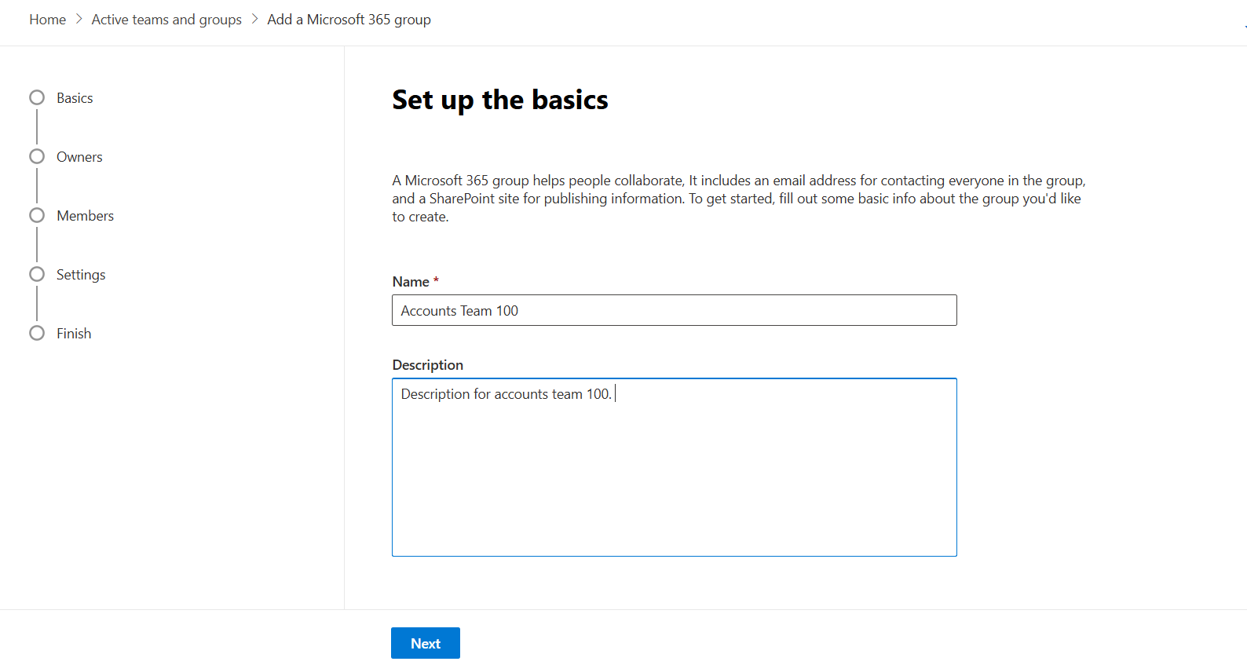Select the Members step circle

37,216
